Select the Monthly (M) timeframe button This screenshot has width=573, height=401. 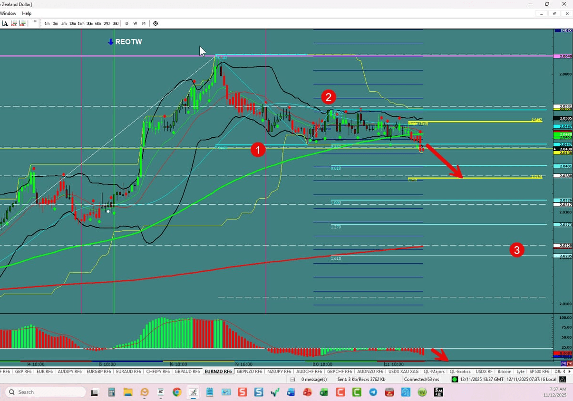(144, 23)
